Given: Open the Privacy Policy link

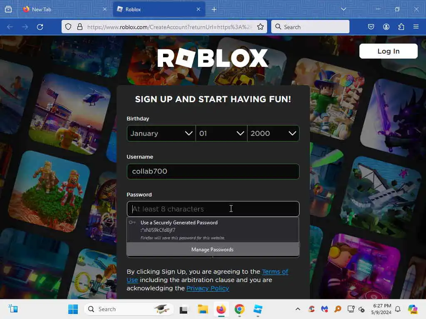Looking at the screenshot, I should pos(208,288).
